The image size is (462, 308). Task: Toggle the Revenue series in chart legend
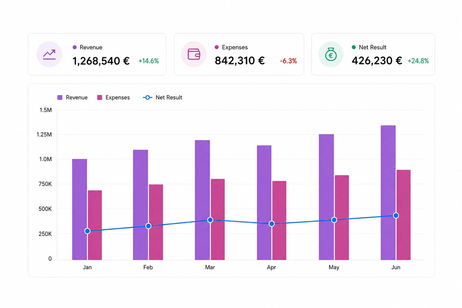pos(72,97)
